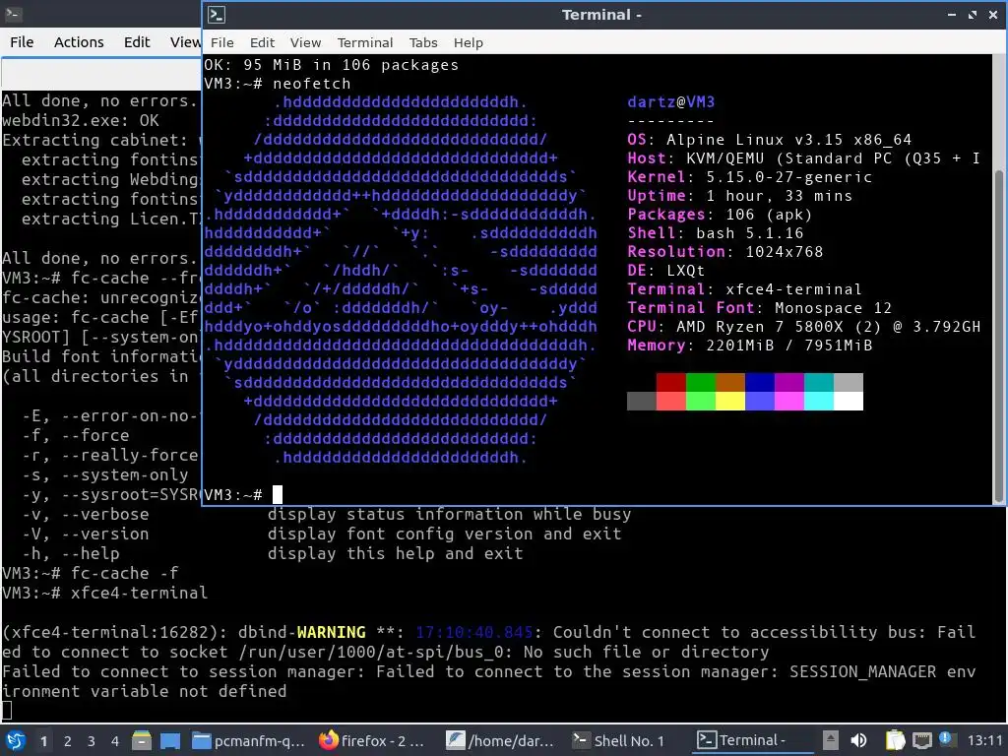Click the background Shell window title icon
1008x756 pixels.
click(13, 14)
